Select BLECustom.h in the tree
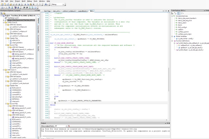The image size is (209, 139). tap(16, 88)
